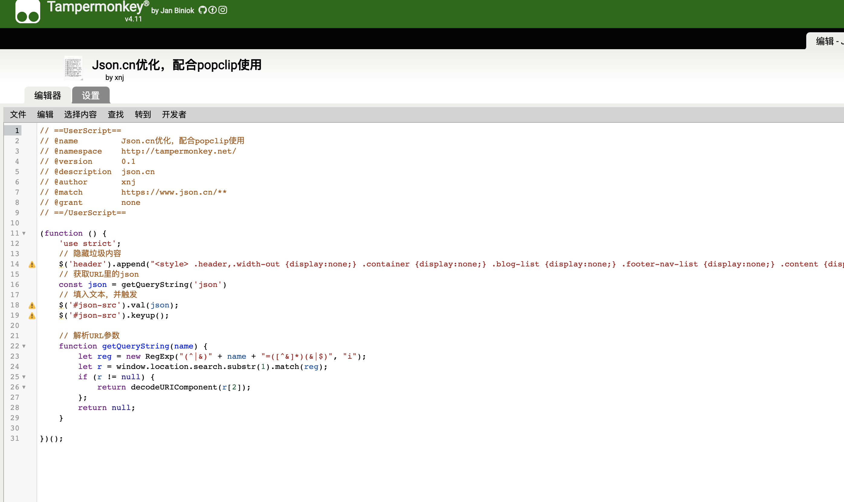
Task: Click the closing })(); on line 31
Action: click(51, 439)
